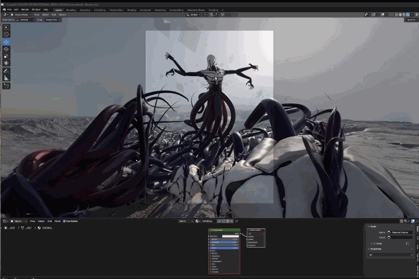Select the Add Cube tool
The image size is (419, 279).
pyautogui.click(x=6, y=85)
